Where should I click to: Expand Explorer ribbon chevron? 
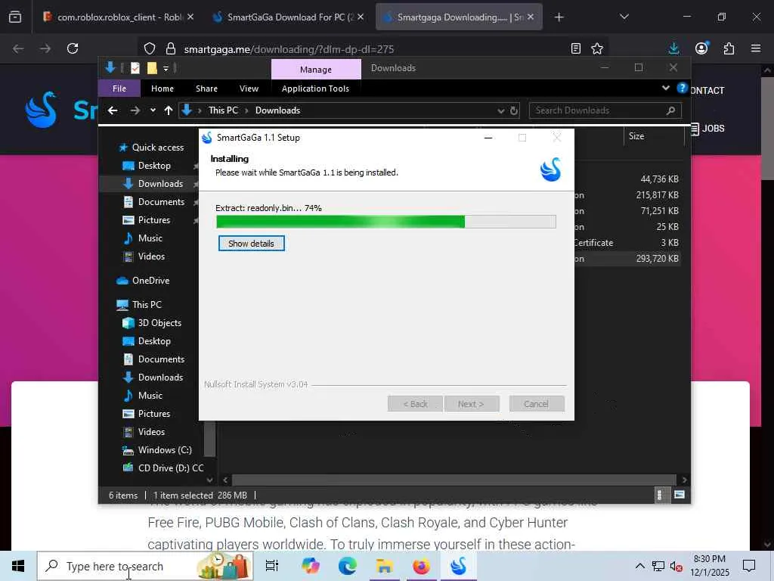click(666, 88)
